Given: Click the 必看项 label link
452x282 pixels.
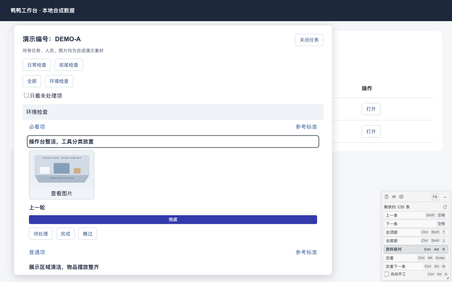Looking at the screenshot, I should (37, 127).
